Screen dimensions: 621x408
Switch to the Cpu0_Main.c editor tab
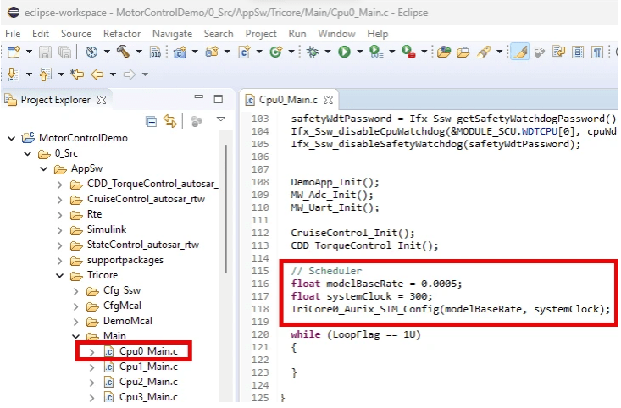(287, 100)
